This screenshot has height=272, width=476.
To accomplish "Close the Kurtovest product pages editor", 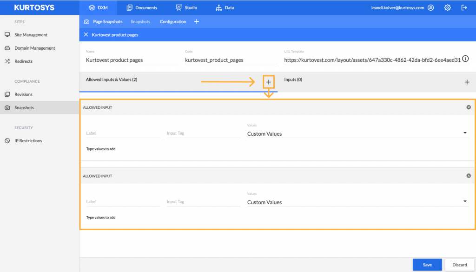I will pos(86,34).
